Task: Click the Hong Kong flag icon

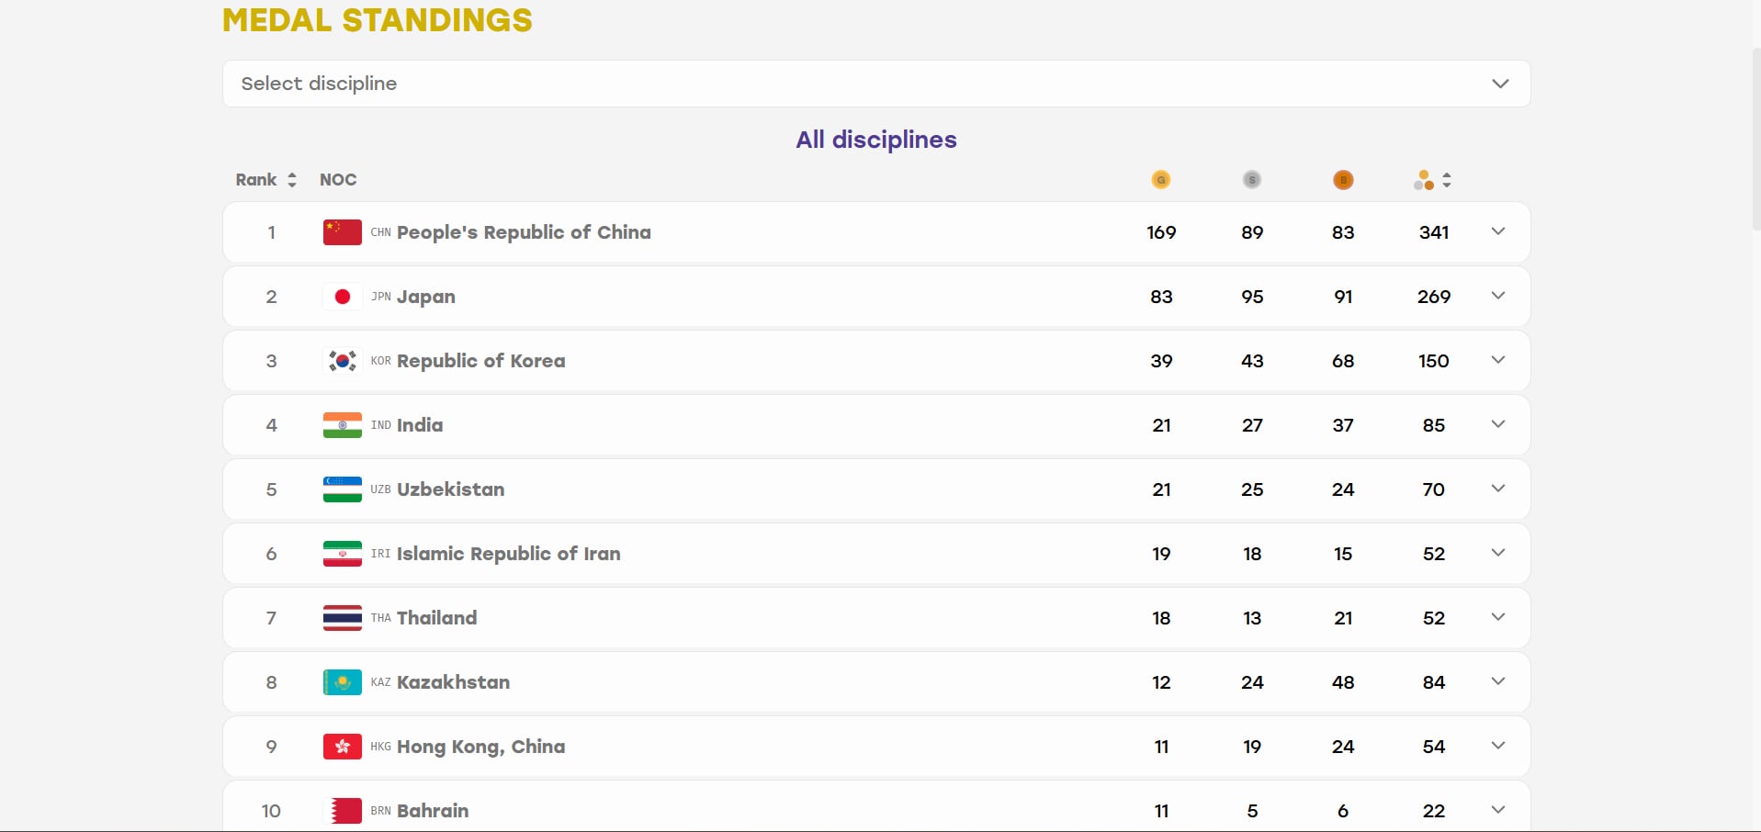Action: (x=343, y=747)
